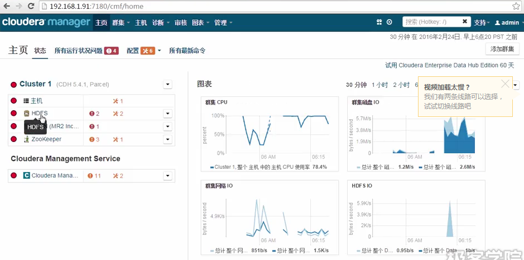
Task: Select the 状态 status tab
Action: [40, 51]
